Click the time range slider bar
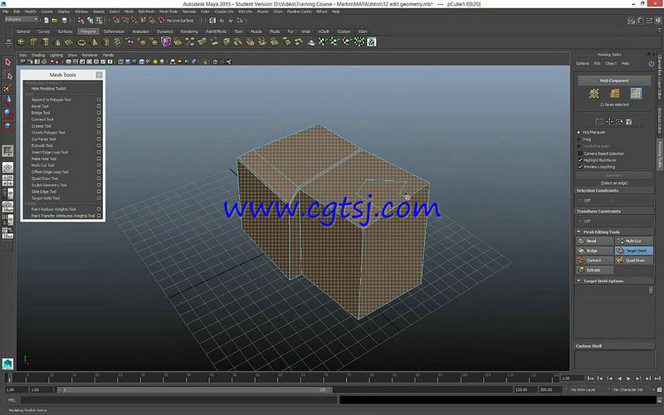The image size is (664, 415). [195, 389]
